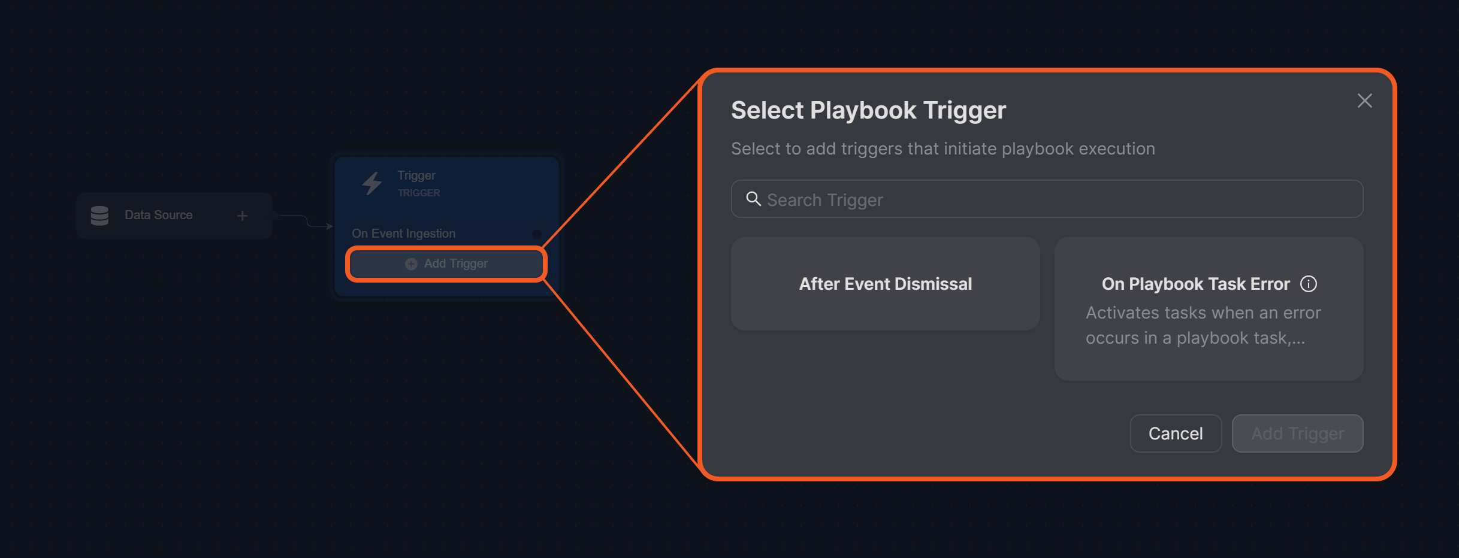Open info icon beside On Playbook Task Error
Screen dimensions: 1459x558
pyautogui.click(x=1309, y=284)
